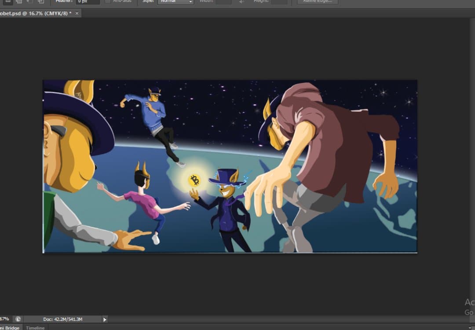
Task: Switch to the Mini Bridge tab
Action: coord(10,327)
